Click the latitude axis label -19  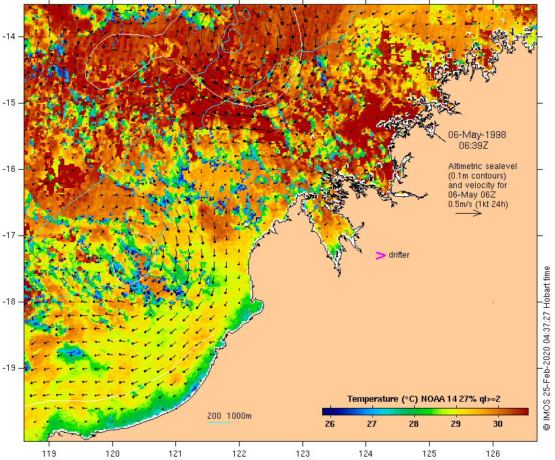point(9,368)
